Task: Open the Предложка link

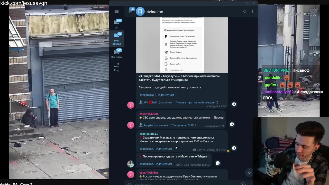Action: (x=146, y=95)
